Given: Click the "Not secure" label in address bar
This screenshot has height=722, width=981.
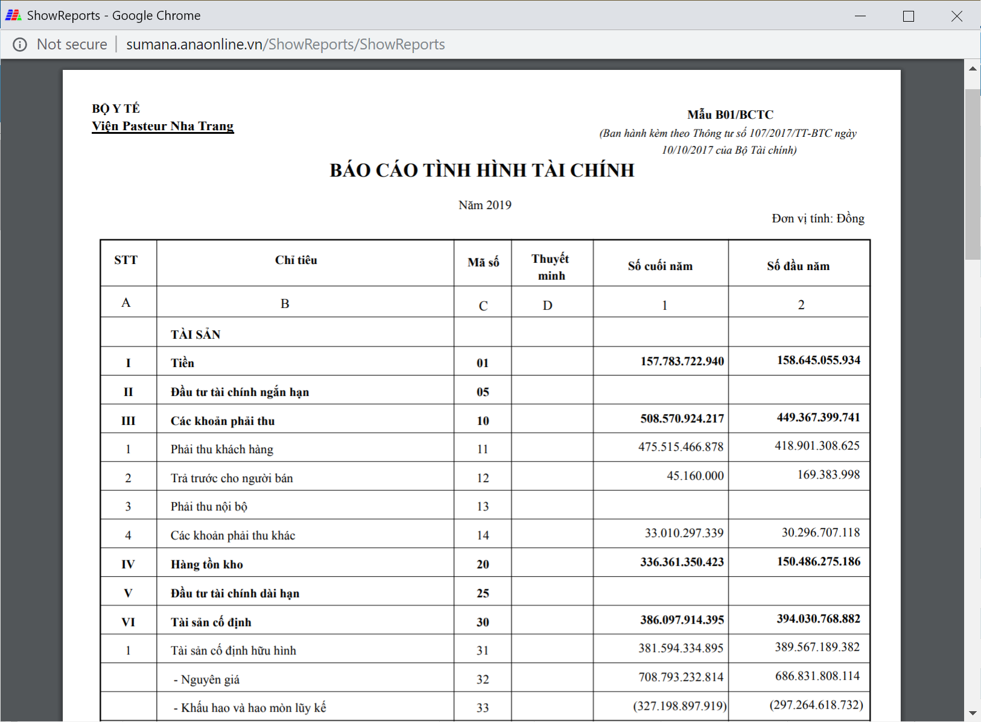Looking at the screenshot, I should pos(72,45).
